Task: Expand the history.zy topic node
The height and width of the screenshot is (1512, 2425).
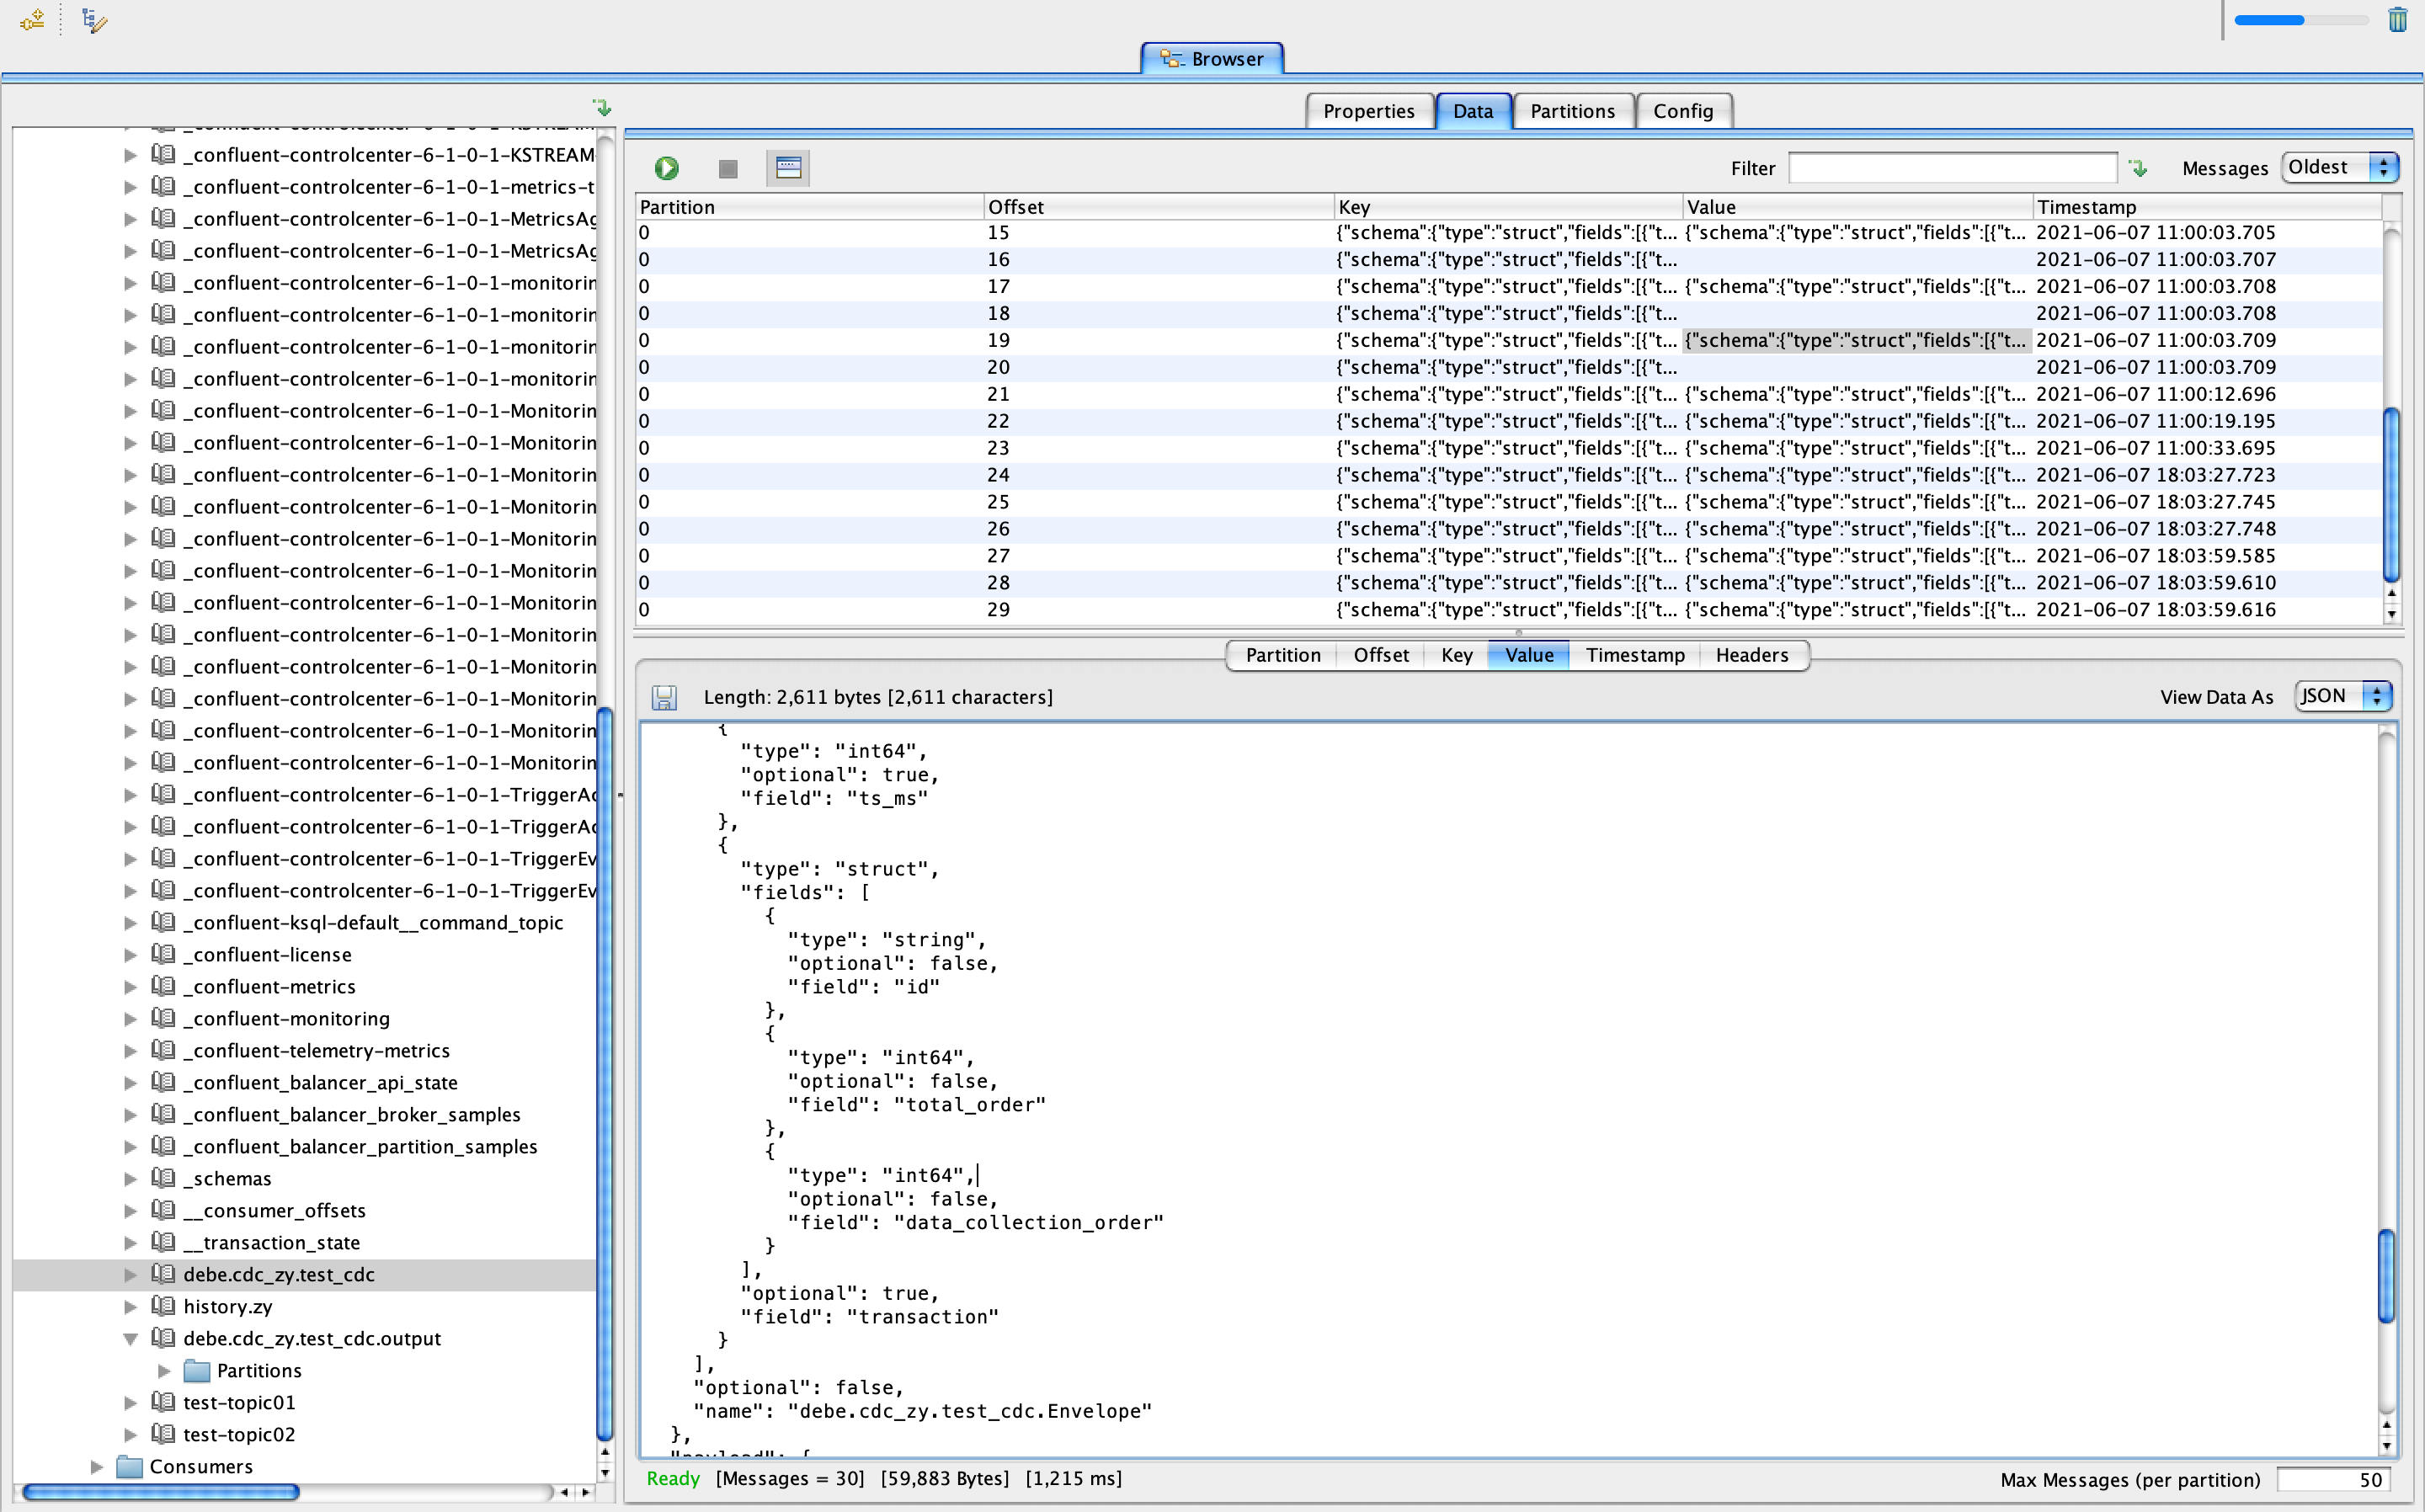Action: pos(130,1306)
